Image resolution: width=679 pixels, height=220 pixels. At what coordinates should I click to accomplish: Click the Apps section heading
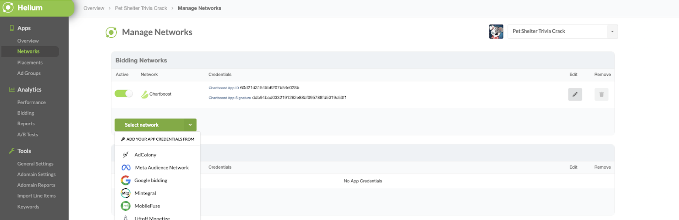coord(24,28)
